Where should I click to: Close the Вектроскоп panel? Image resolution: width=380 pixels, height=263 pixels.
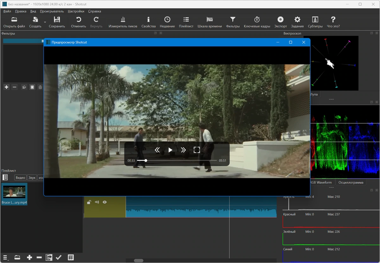click(x=377, y=33)
